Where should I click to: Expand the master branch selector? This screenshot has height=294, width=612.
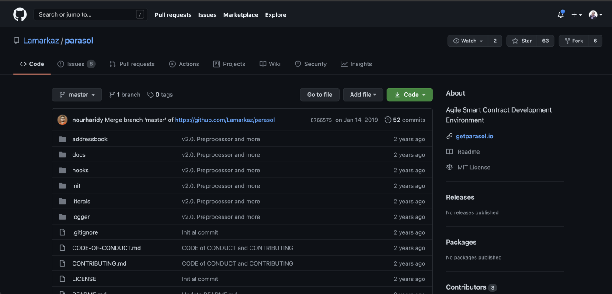coord(77,95)
